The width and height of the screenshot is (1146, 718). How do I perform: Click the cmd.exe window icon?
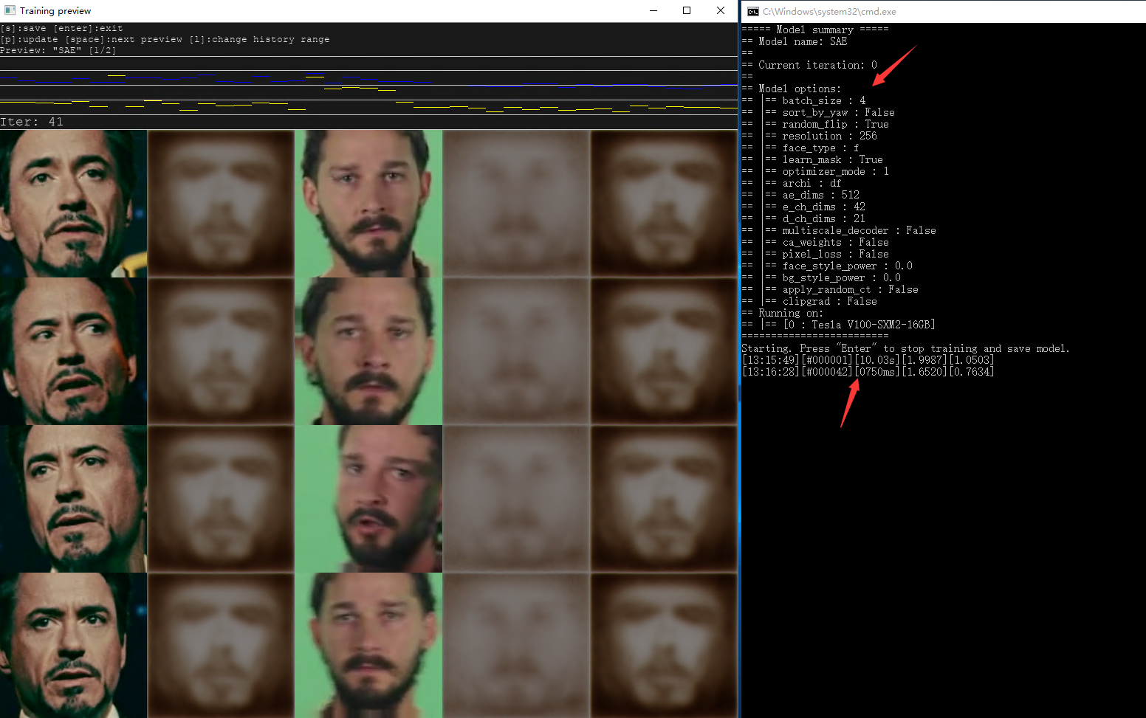tap(752, 11)
